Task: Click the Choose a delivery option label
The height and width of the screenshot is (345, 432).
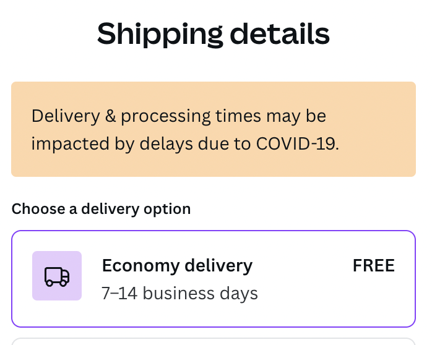Action: coord(101,209)
